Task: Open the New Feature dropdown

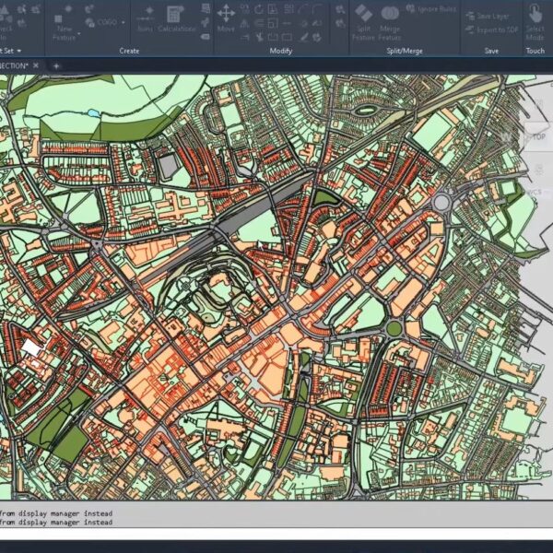Action: pos(79,35)
